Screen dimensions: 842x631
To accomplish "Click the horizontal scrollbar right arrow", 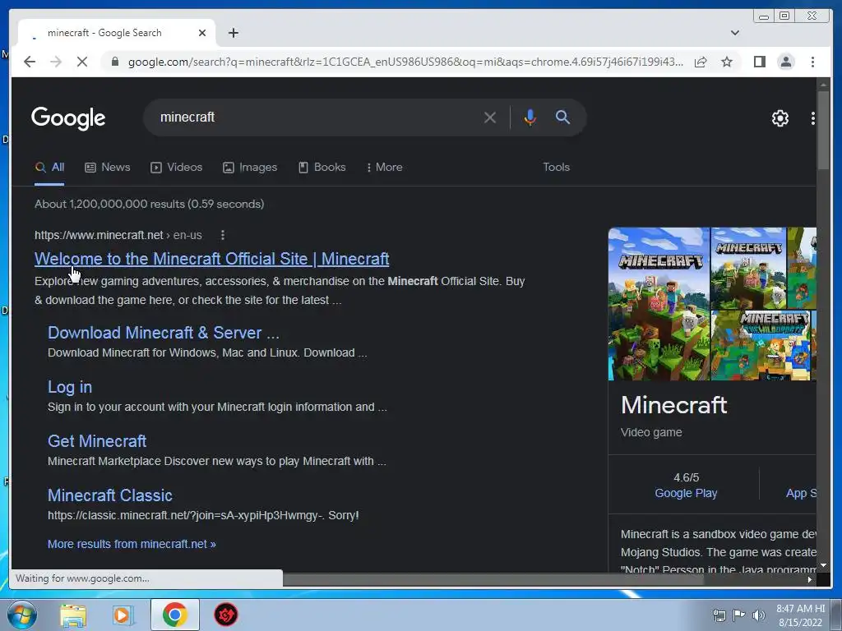I will tap(809, 579).
